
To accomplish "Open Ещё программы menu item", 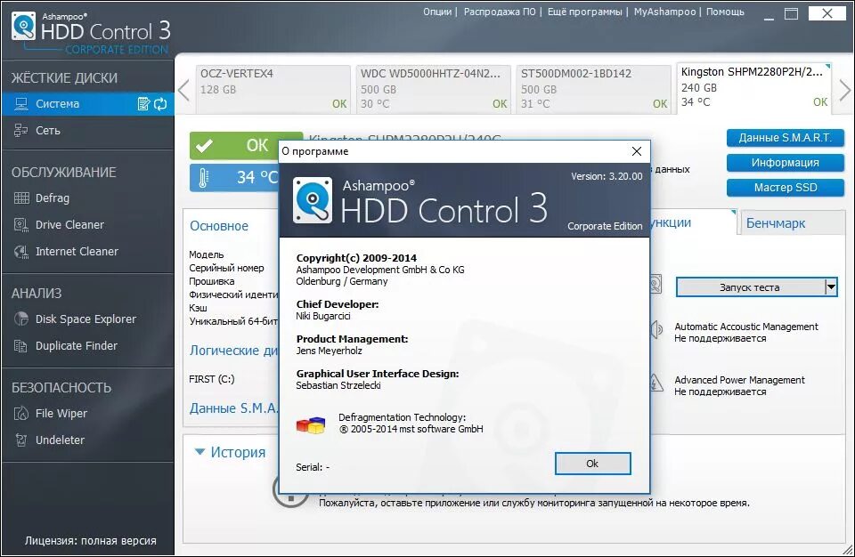I will click(584, 12).
